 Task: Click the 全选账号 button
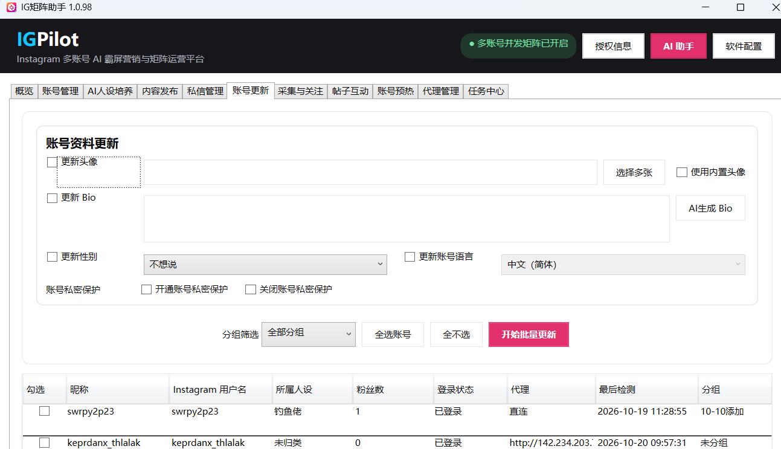393,334
